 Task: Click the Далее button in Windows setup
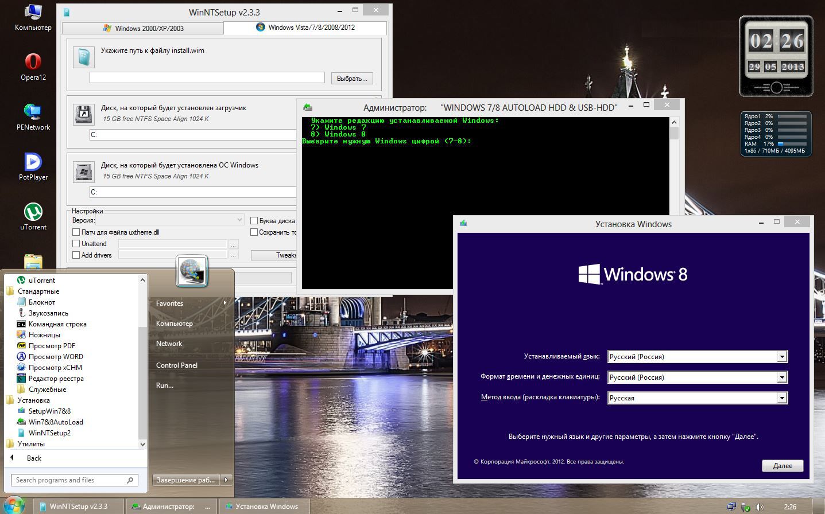coord(783,466)
